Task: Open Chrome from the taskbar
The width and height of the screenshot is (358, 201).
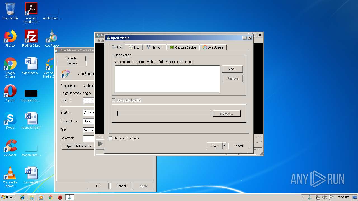Action: click(50, 197)
